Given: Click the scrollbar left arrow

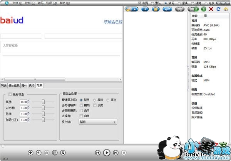Looking at the screenshot, I should (2, 79).
